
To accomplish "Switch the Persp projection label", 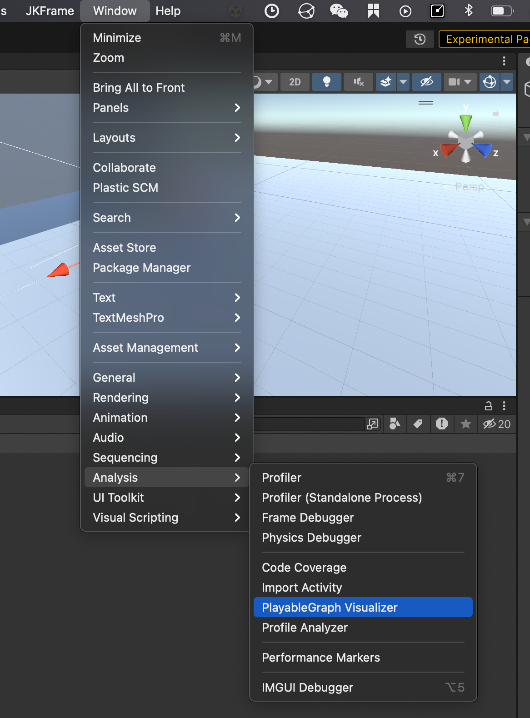I will coord(470,187).
